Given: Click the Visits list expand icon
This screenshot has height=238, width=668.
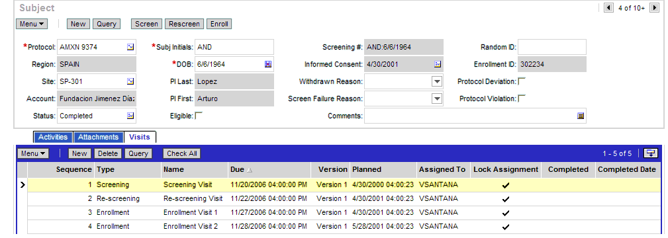Looking at the screenshot, I should (x=651, y=153).
